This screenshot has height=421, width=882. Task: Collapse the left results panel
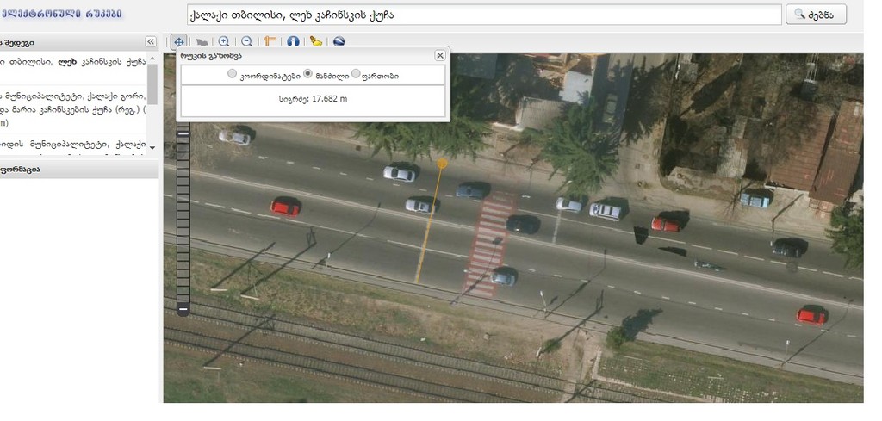[x=150, y=42]
